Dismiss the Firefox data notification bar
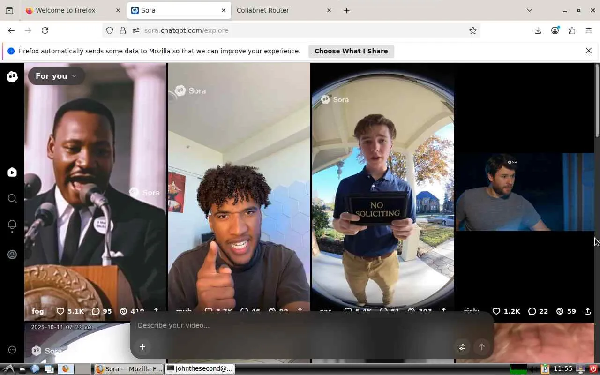Image resolution: width=600 pixels, height=375 pixels. pos(589,51)
